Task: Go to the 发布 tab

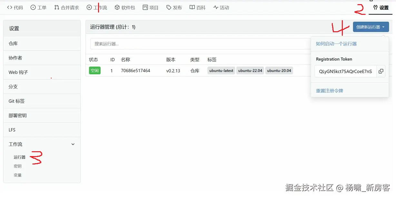Action: [174, 7]
